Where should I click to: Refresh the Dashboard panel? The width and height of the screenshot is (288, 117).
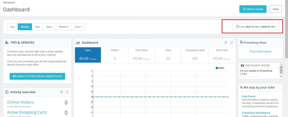point(232,42)
